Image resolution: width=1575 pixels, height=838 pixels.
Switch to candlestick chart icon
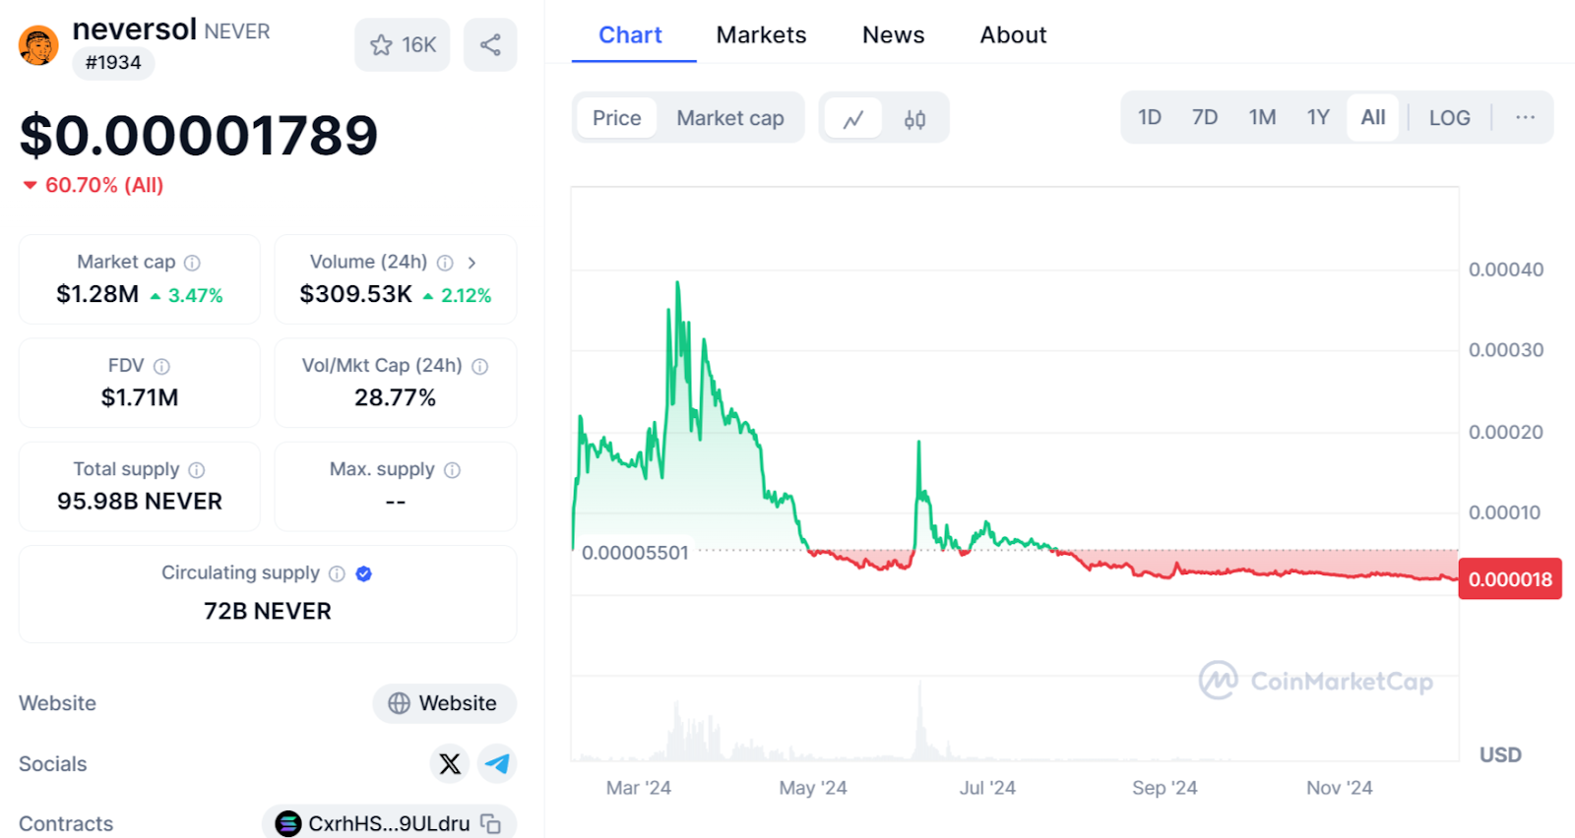click(914, 119)
